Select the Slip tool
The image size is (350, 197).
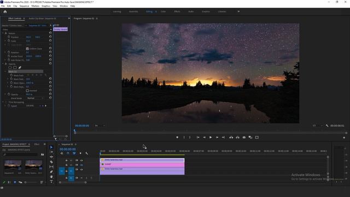point(51,167)
